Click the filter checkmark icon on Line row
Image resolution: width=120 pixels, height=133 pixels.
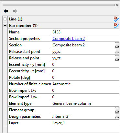(x=116, y=19)
